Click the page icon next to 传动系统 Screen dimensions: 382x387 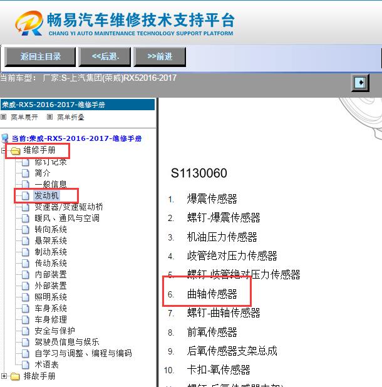25,264
